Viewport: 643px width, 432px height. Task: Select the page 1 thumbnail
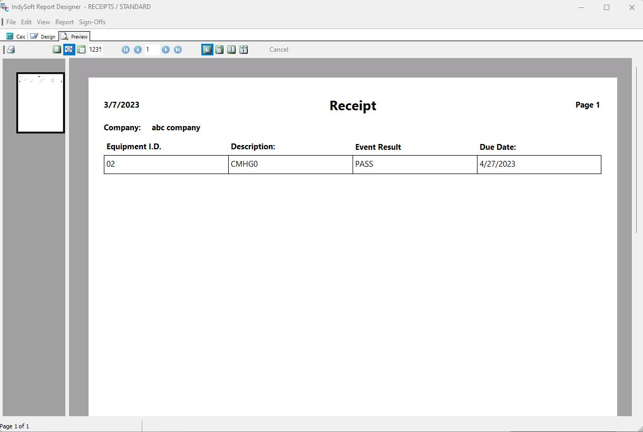click(41, 103)
